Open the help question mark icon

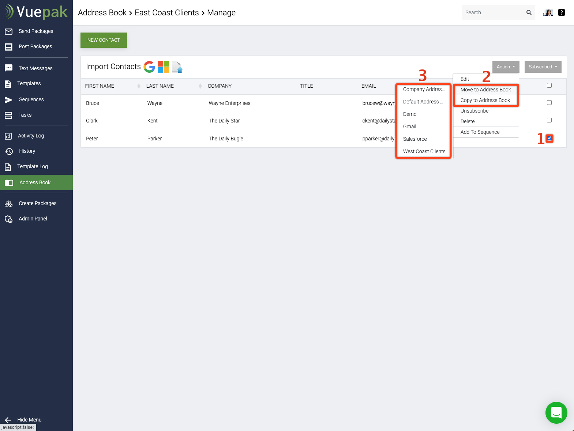point(561,12)
